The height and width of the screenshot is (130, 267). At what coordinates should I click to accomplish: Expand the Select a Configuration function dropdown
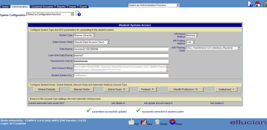point(50,14)
